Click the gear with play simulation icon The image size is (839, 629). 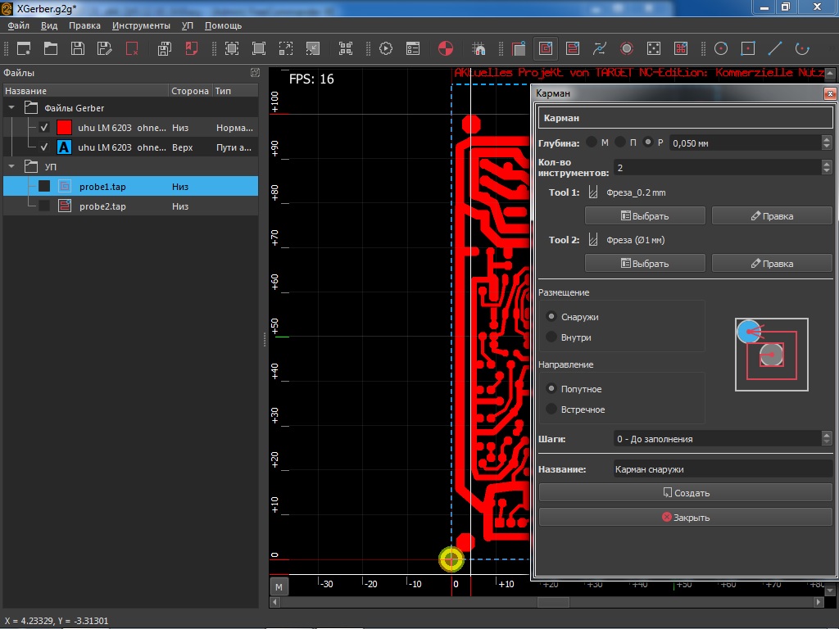[x=386, y=48]
